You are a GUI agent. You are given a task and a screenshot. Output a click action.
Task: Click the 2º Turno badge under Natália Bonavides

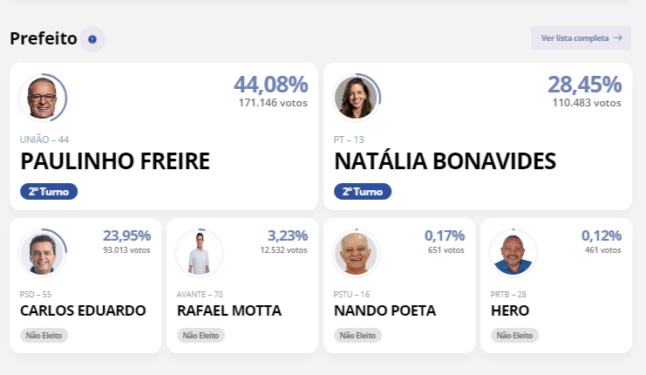[x=363, y=191]
